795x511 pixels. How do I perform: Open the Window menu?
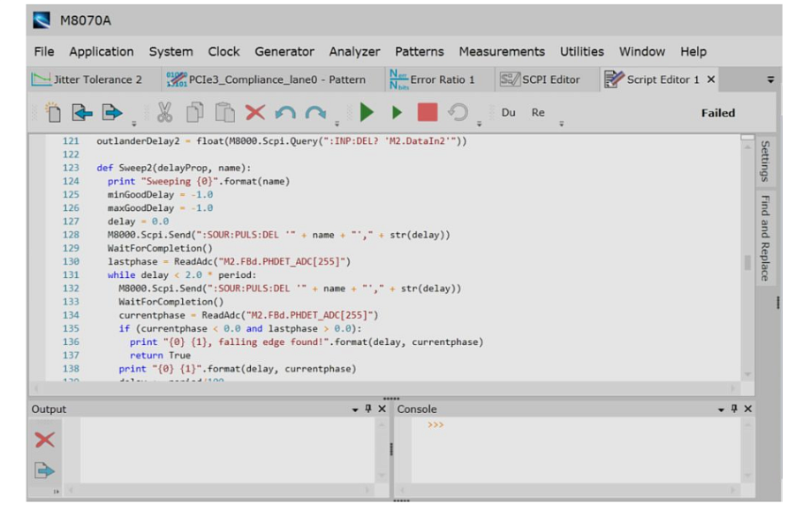point(642,52)
